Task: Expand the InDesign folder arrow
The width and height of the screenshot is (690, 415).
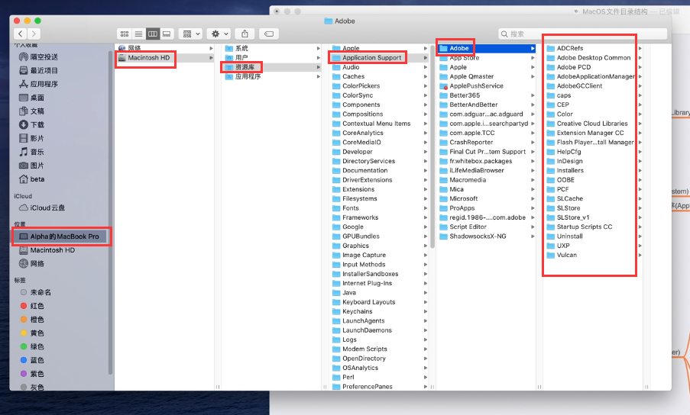Action: tap(640, 161)
